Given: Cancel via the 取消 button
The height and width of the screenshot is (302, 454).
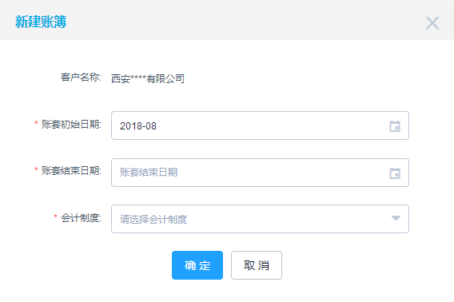Looking at the screenshot, I should [257, 265].
